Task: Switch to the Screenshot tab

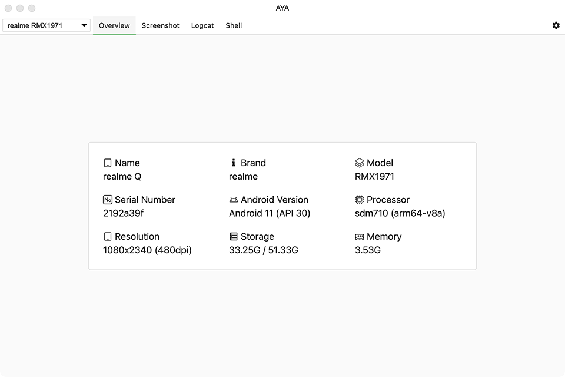Action: 160,25
